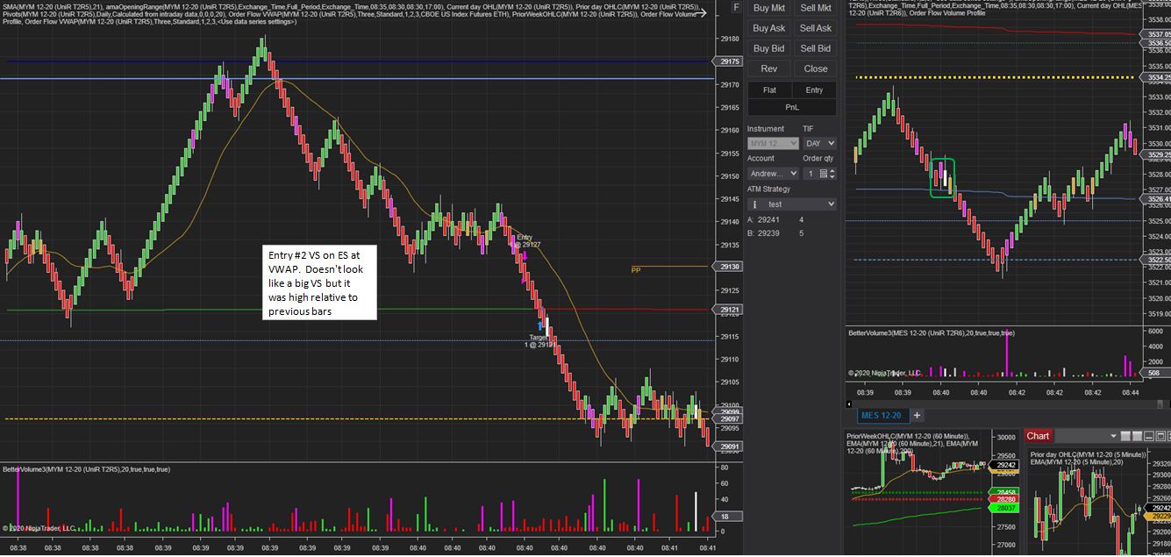
Task: Click the ATM strategy info icon
Action: [x=755, y=204]
